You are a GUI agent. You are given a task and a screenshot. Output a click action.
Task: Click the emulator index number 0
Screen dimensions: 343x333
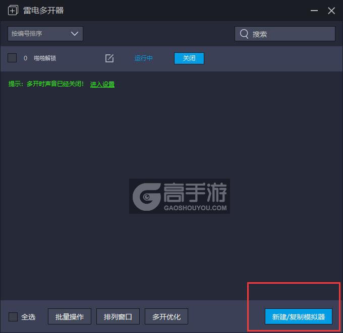pos(25,58)
